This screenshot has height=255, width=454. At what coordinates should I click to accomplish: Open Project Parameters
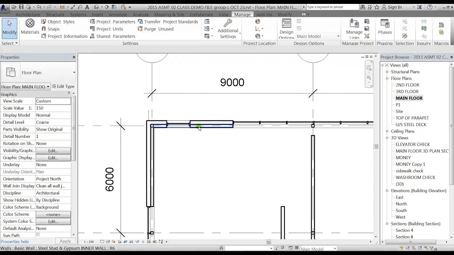point(112,22)
